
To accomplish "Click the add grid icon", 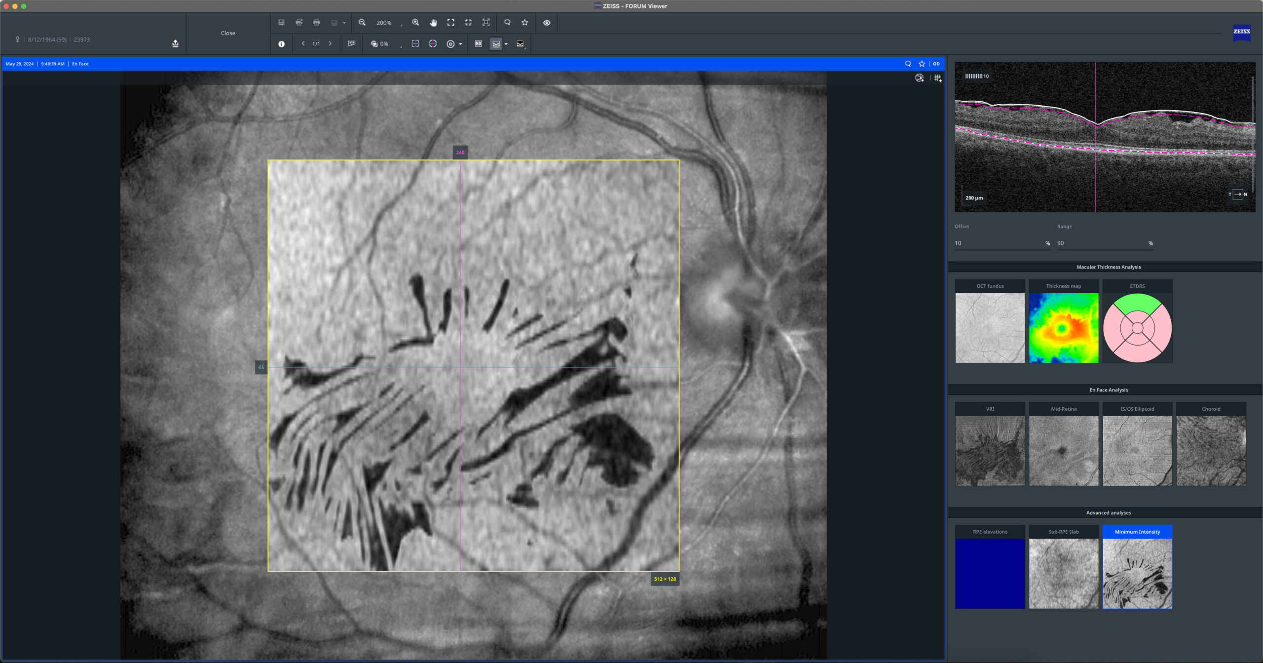I will pyautogui.click(x=938, y=78).
